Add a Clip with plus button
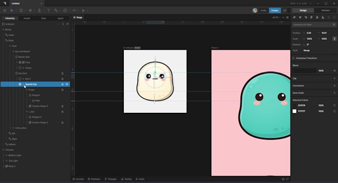 pos(335,79)
